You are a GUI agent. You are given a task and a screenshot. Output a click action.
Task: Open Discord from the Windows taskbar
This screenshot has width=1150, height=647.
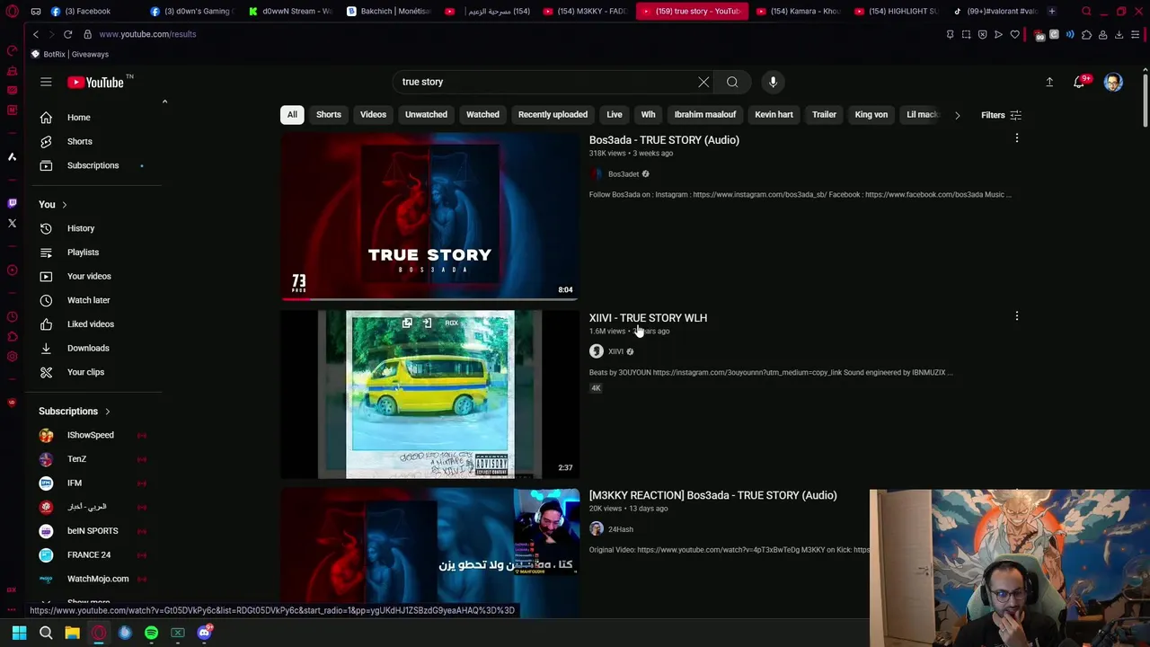coord(204,633)
